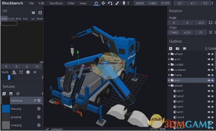
Task: Click the blue UV rotation slider bar
Action: click(x=9, y=77)
